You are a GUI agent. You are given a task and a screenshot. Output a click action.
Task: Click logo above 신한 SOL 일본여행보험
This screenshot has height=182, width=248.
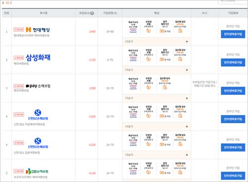pyautogui.click(x=38, y=143)
